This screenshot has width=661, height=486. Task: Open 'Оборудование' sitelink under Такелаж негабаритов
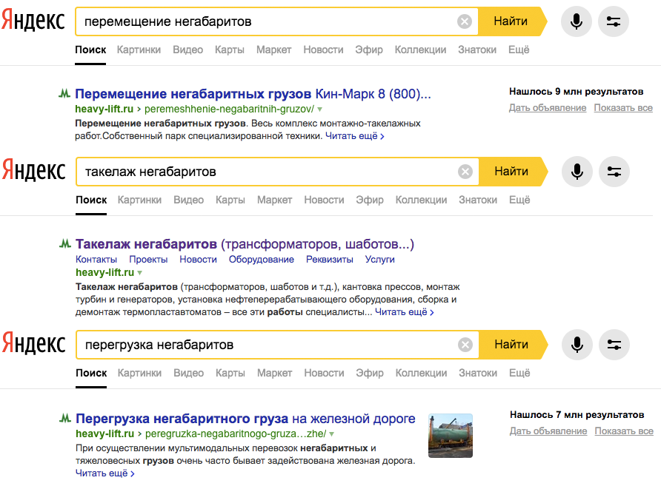pyautogui.click(x=262, y=259)
